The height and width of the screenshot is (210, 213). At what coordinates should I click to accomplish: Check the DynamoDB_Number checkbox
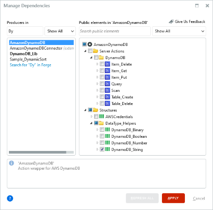pos(102,142)
